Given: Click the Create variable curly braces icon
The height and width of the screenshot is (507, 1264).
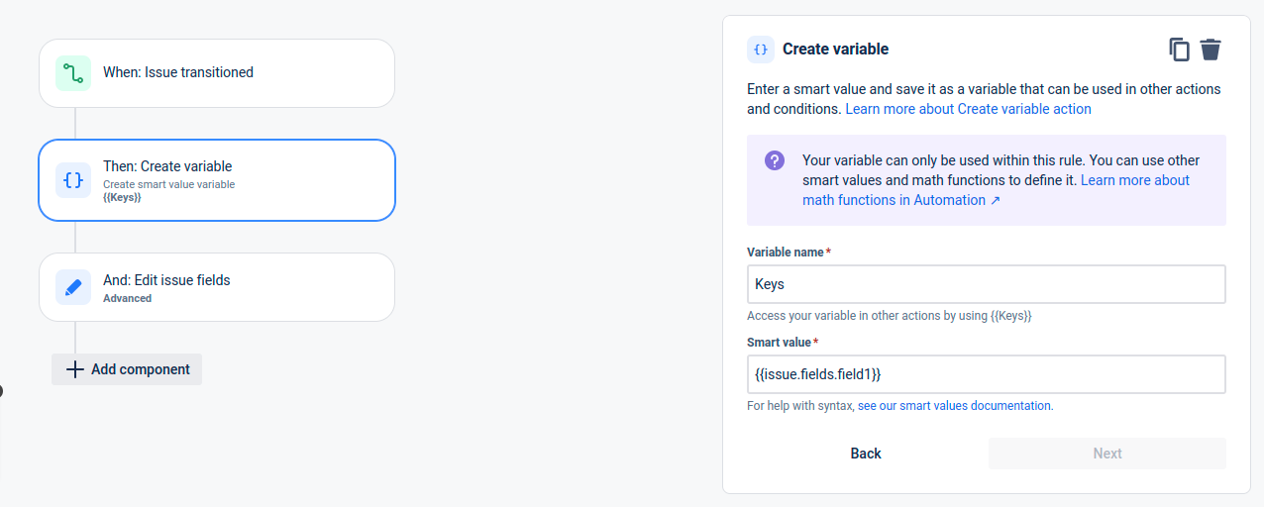Looking at the screenshot, I should [73, 180].
